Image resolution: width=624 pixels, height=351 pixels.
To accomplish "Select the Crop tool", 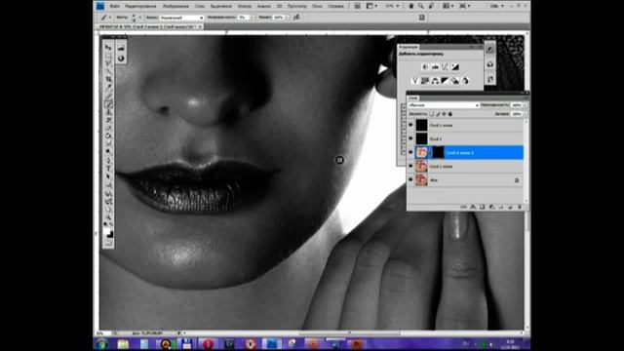I will (108, 79).
